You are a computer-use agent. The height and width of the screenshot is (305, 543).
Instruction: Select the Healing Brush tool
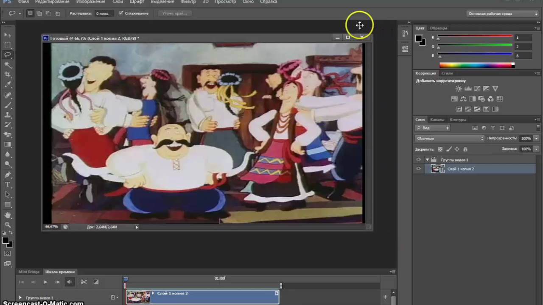point(8,95)
